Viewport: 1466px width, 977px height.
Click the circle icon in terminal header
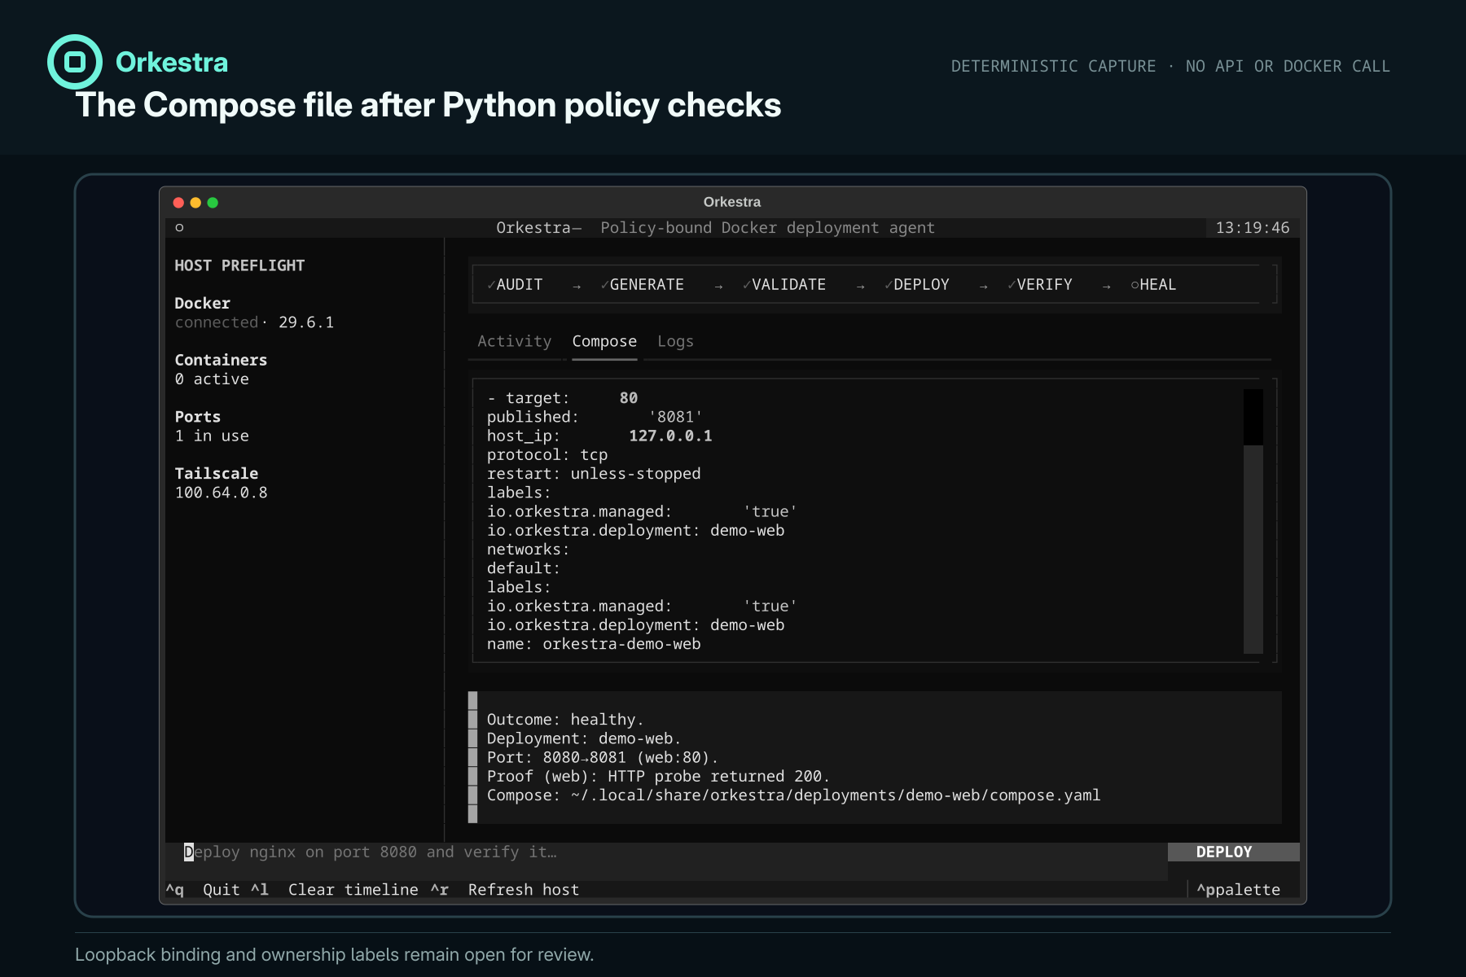(x=179, y=228)
